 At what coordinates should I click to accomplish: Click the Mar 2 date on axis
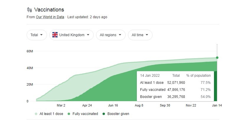pos(61,105)
